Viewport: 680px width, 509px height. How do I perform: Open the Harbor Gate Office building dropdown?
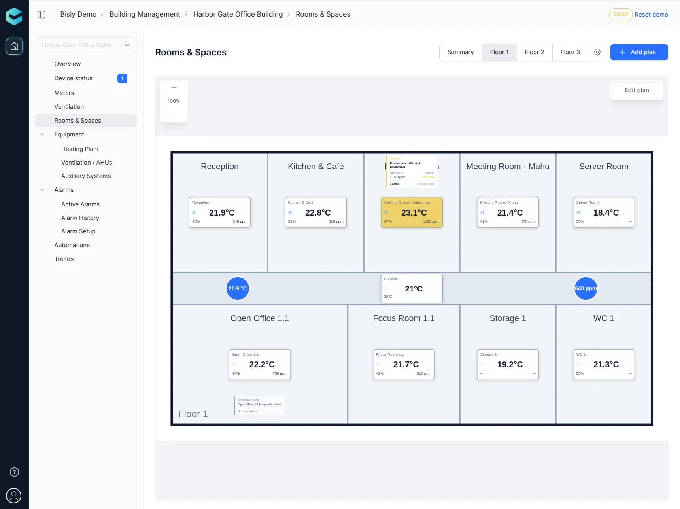coord(86,45)
